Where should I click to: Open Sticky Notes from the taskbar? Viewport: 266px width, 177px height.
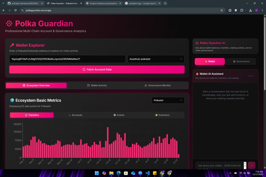click(x=155, y=173)
